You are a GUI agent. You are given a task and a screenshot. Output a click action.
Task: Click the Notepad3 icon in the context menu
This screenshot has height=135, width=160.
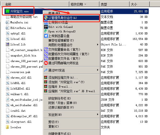[x=46, y=31]
